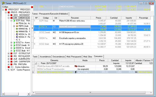Click the MMMA14b machinery icon
Viewport: 156px width, 97px height.
coord(17,29)
